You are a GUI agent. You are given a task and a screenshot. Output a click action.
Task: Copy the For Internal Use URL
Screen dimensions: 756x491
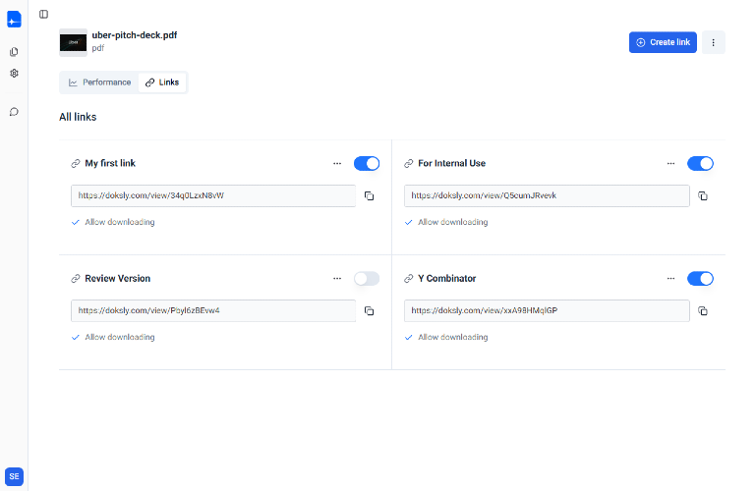pyautogui.click(x=703, y=196)
